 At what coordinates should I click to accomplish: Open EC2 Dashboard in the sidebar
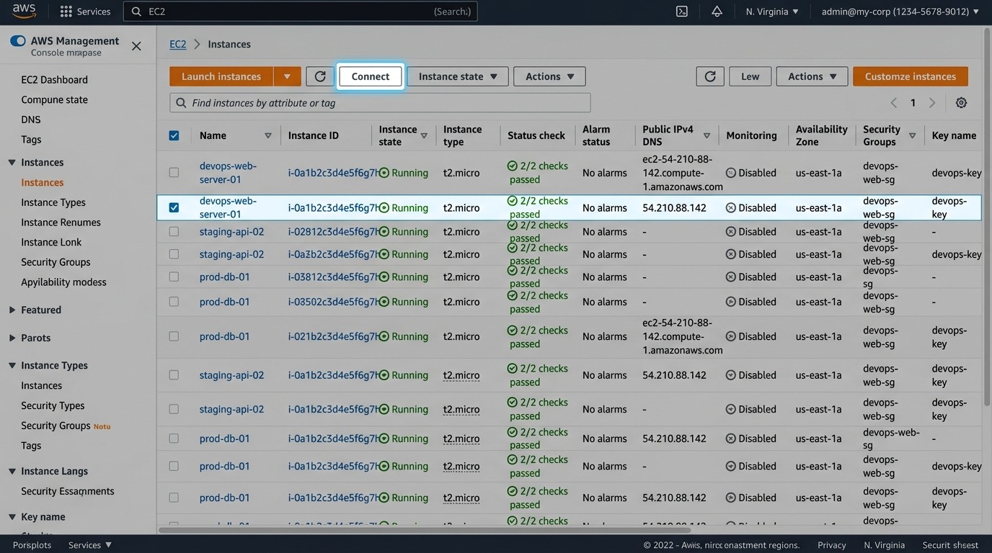54,80
